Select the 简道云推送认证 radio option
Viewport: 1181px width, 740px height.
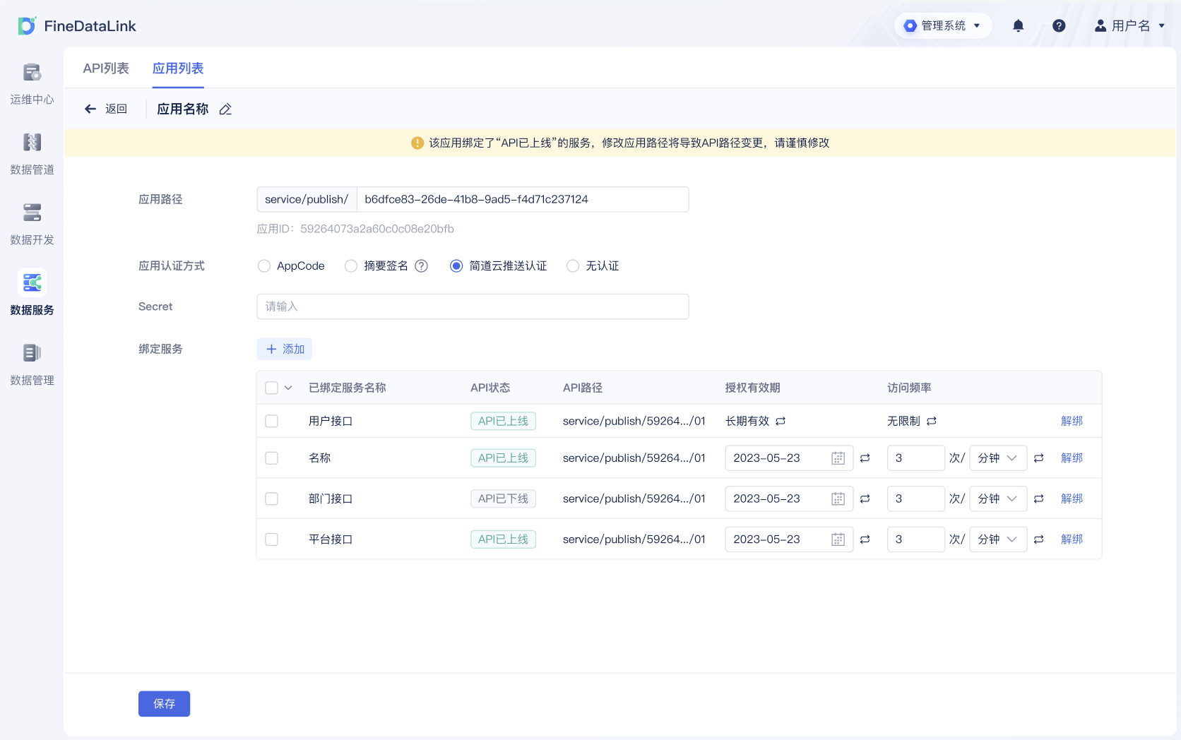(456, 266)
